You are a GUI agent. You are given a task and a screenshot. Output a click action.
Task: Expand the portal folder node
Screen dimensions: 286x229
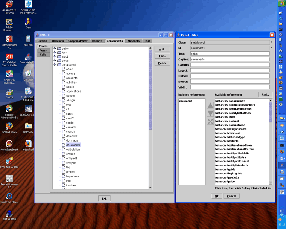pyautogui.click(x=55, y=60)
